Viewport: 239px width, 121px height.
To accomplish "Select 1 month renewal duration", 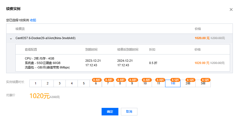I will [x=36, y=83].
